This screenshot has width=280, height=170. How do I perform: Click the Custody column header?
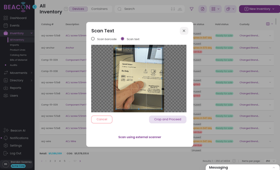pyautogui.click(x=244, y=24)
